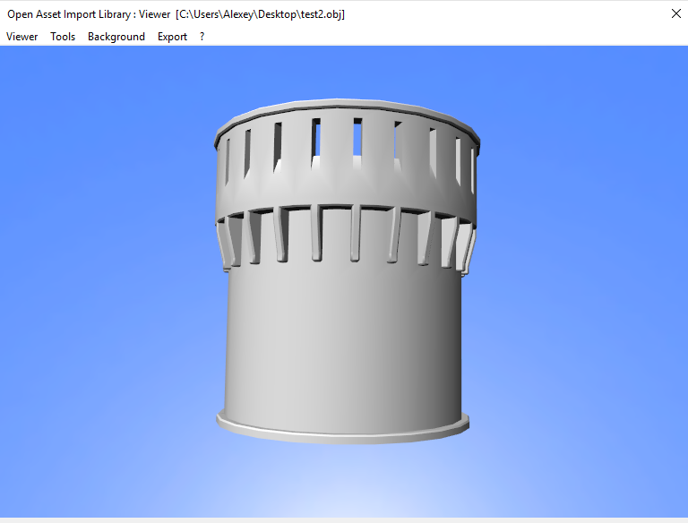Open the Export menu
Image resolution: width=688 pixels, height=523 pixels.
172,37
